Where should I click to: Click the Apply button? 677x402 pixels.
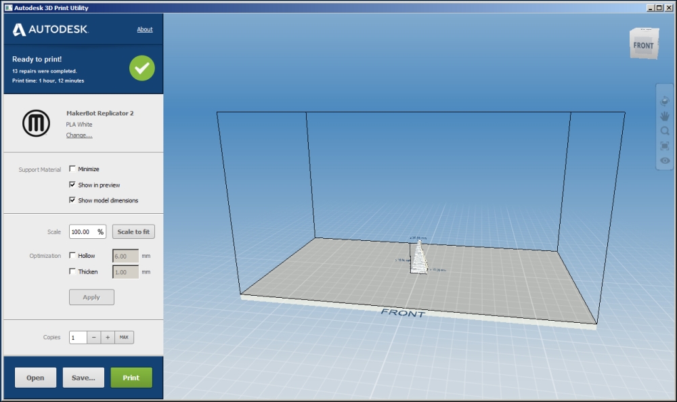coord(91,297)
